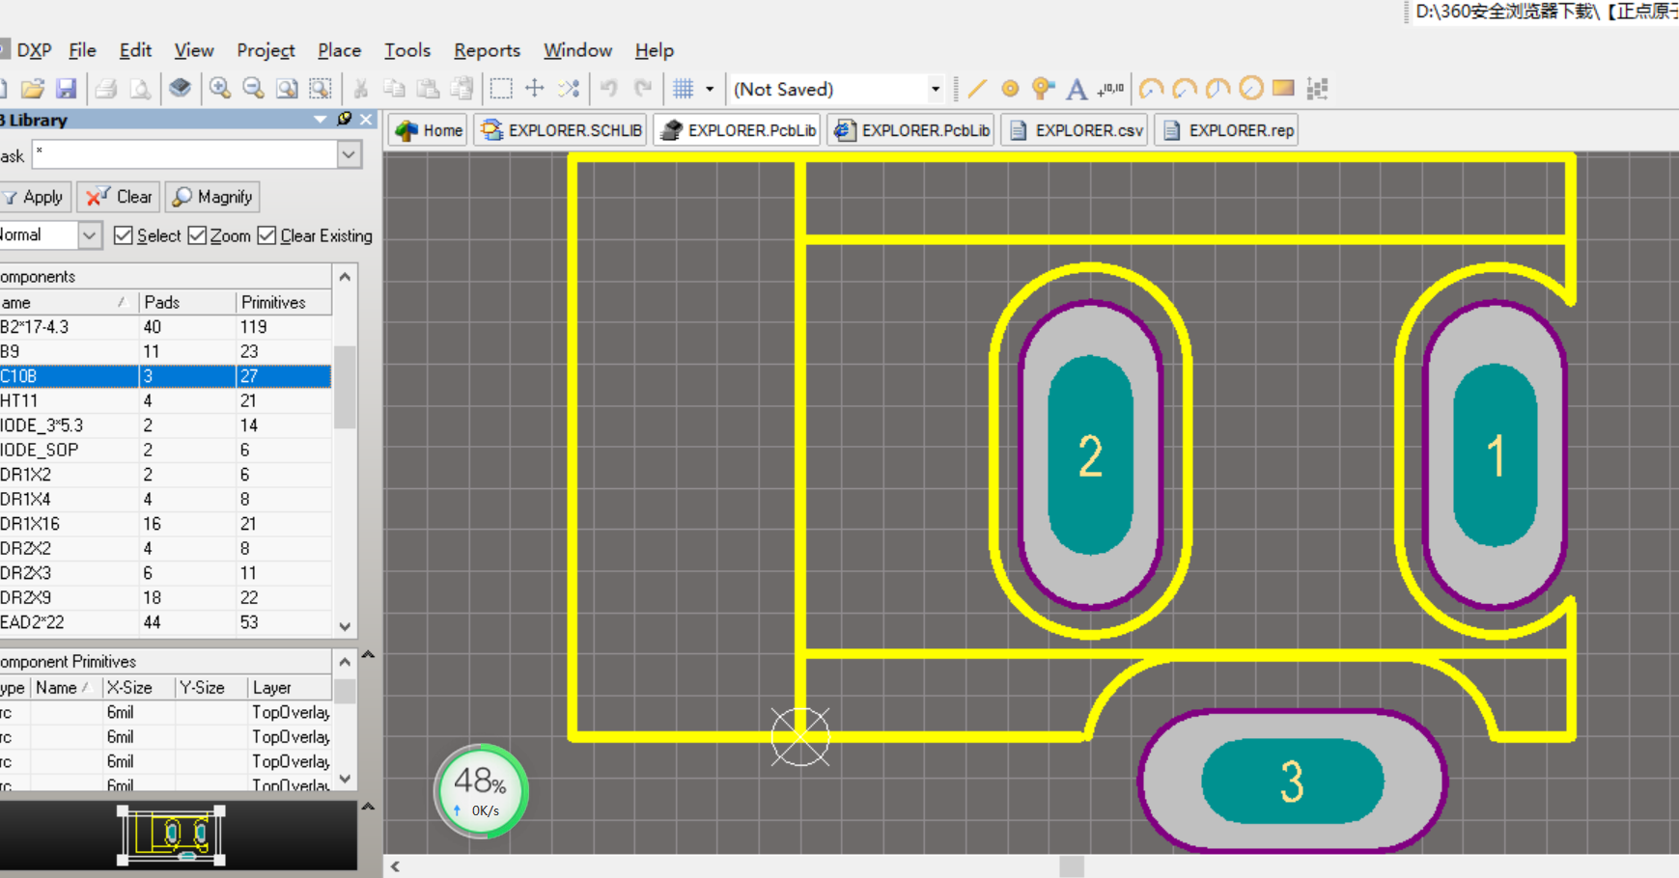Zoom out with magnifier minus icon
This screenshot has width=1679, height=878.
click(253, 89)
